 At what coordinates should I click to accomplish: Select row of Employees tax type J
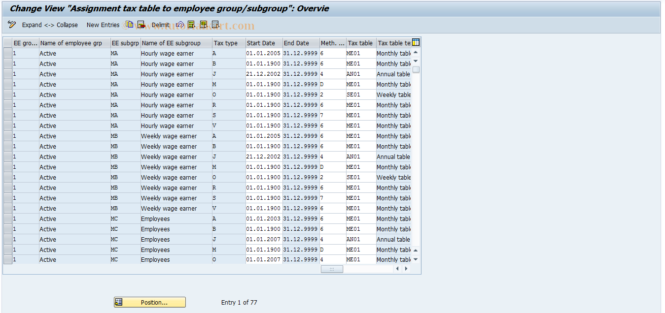tap(8, 239)
